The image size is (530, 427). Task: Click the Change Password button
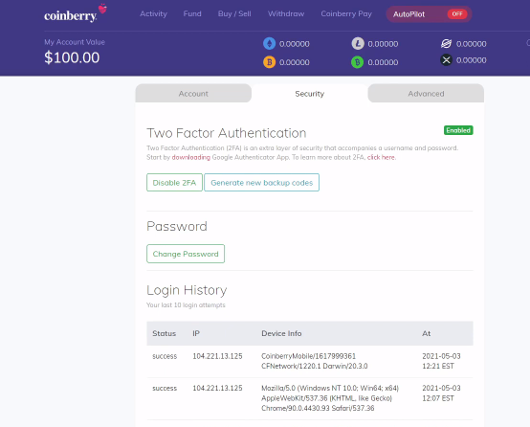tap(186, 254)
